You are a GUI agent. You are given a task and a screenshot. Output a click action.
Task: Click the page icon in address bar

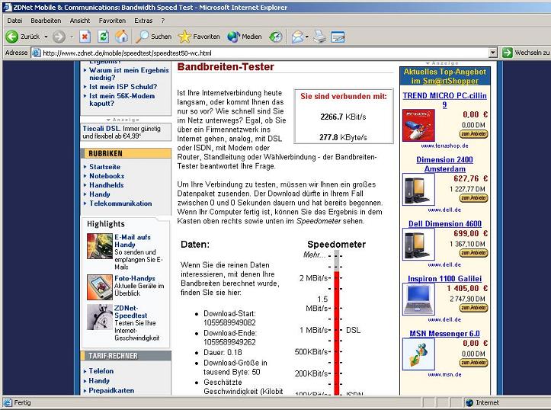(x=36, y=53)
